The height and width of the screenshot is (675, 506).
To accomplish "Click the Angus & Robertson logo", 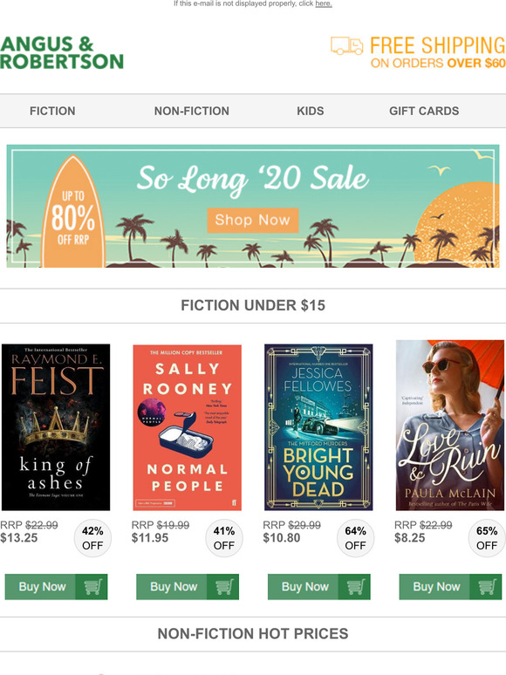I will click(x=62, y=53).
